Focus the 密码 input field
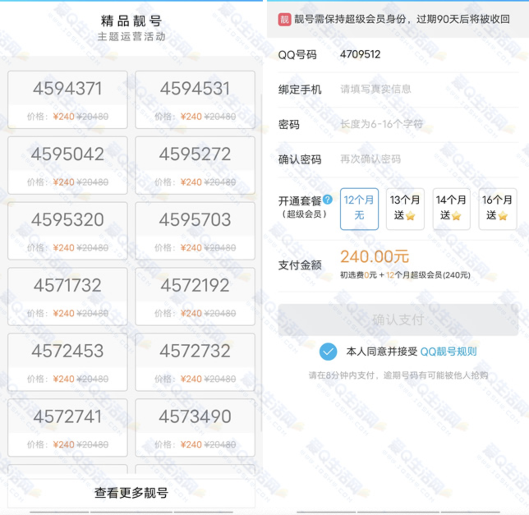This screenshot has width=529, height=515. click(429, 124)
